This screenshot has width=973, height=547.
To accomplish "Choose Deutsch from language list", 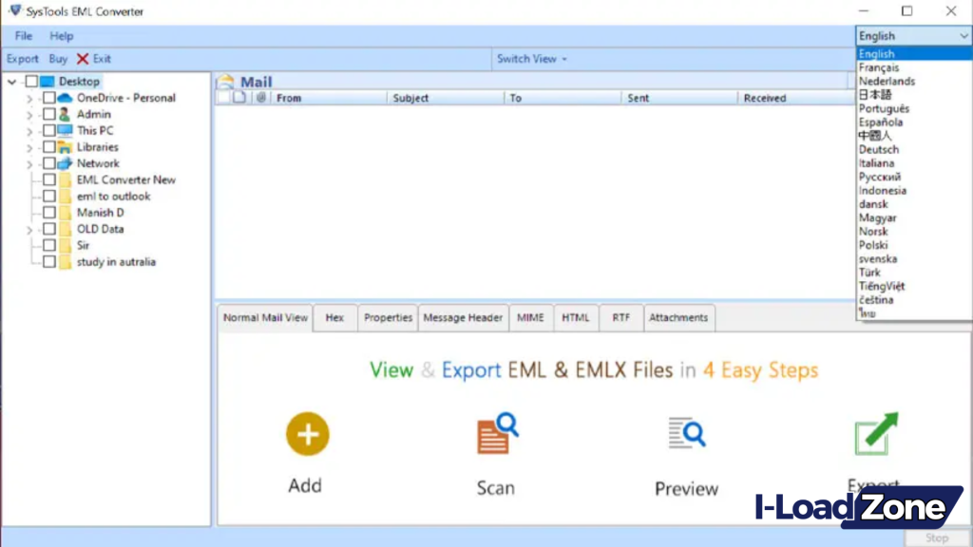I will pyautogui.click(x=913, y=149).
